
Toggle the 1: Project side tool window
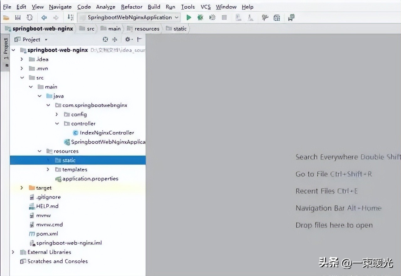pos(5,50)
